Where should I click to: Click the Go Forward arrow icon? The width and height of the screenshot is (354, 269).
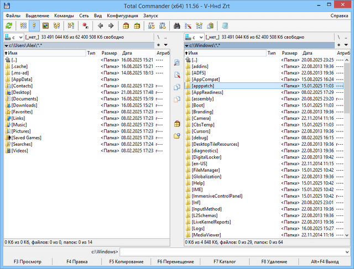[x=112, y=25]
